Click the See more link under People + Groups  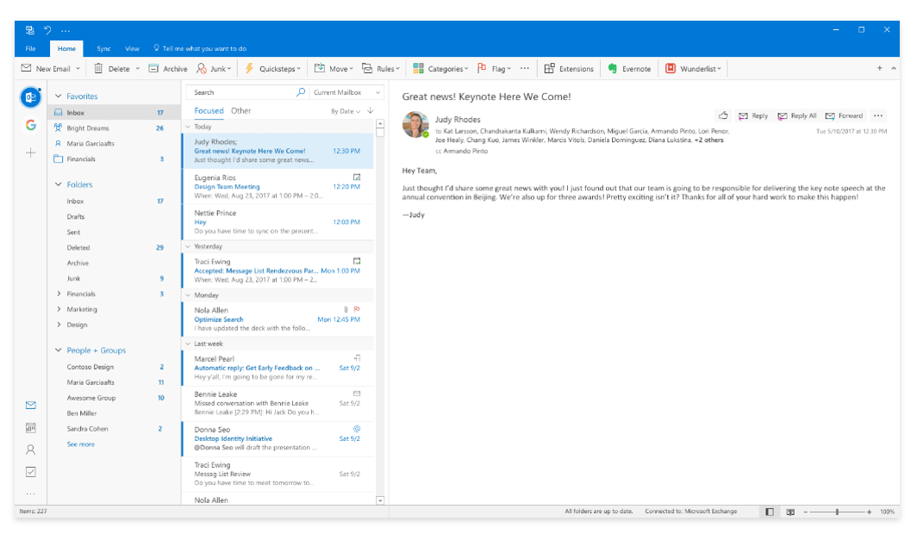click(x=80, y=444)
